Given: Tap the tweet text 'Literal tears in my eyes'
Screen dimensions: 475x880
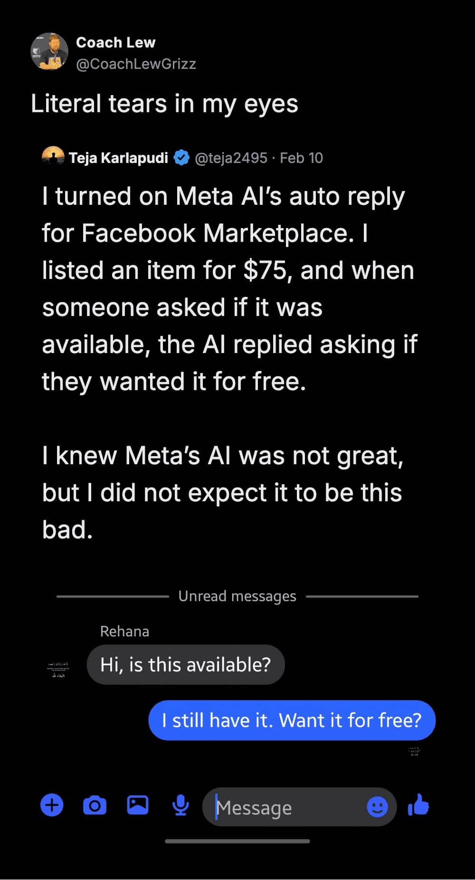Looking at the screenshot, I should (x=165, y=104).
